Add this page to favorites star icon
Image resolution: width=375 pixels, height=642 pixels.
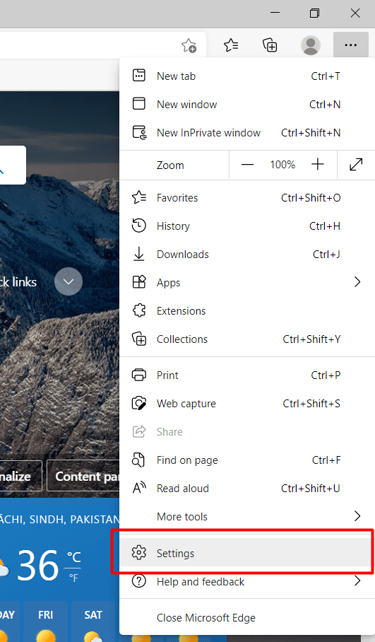tap(189, 45)
